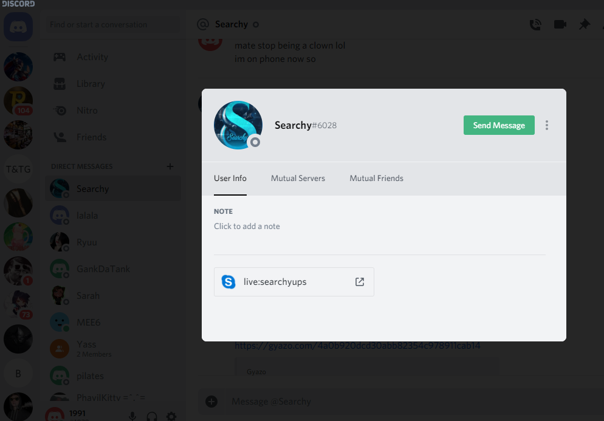Click Searchy profile avatar
Viewport: 604px width, 421px height.
[238, 125]
